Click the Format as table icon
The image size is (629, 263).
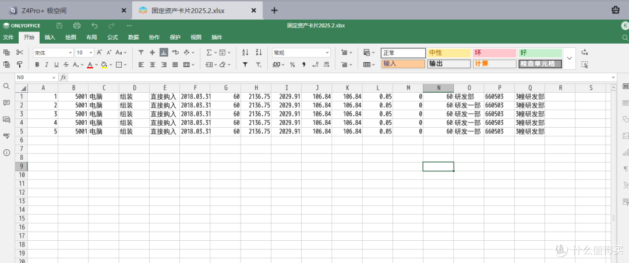367,64
